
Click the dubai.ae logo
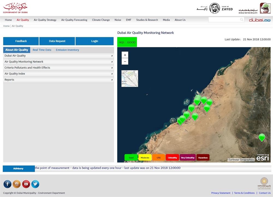point(260,20)
